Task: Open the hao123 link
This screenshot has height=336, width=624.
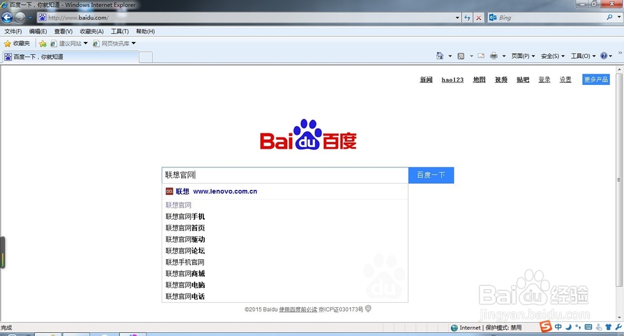Action: click(452, 79)
